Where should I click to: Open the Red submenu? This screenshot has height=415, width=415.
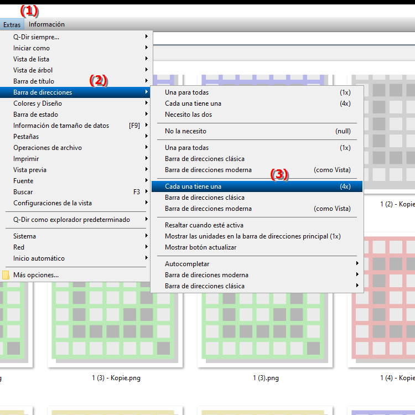point(75,247)
